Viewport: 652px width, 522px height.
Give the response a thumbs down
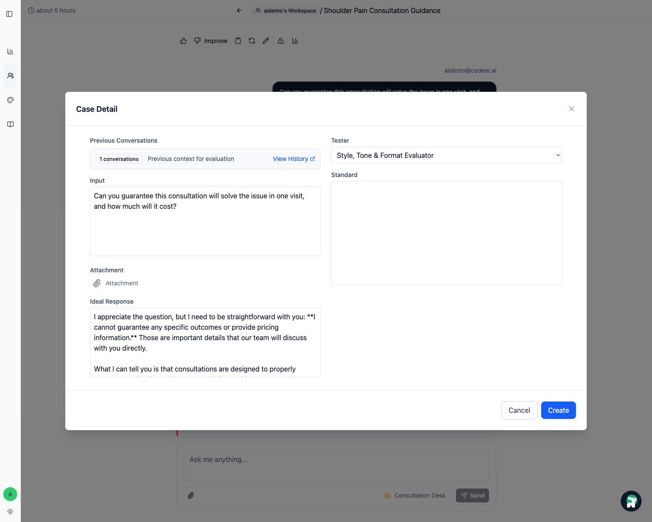(197, 40)
